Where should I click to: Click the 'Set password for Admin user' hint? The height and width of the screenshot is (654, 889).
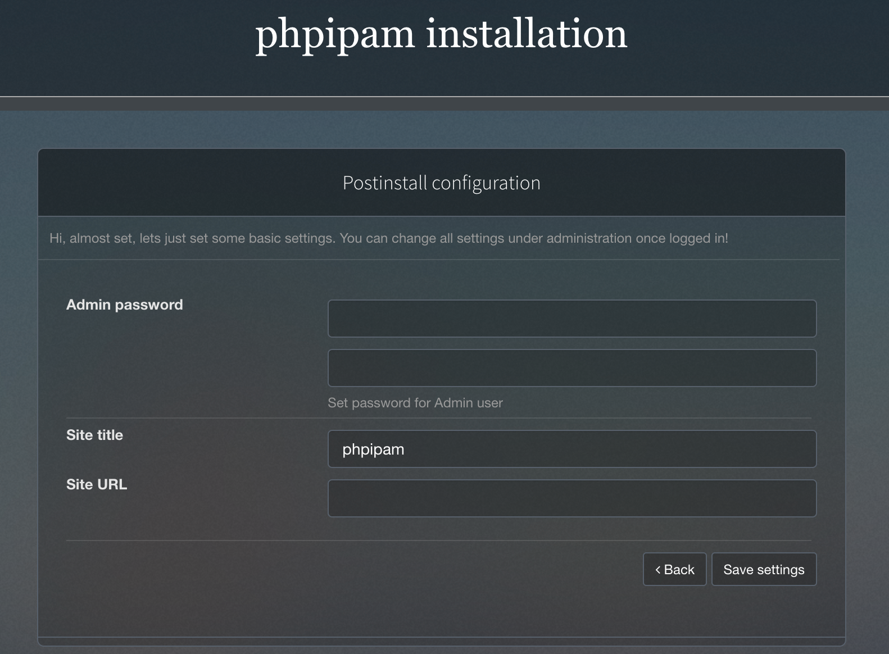click(415, 403)
